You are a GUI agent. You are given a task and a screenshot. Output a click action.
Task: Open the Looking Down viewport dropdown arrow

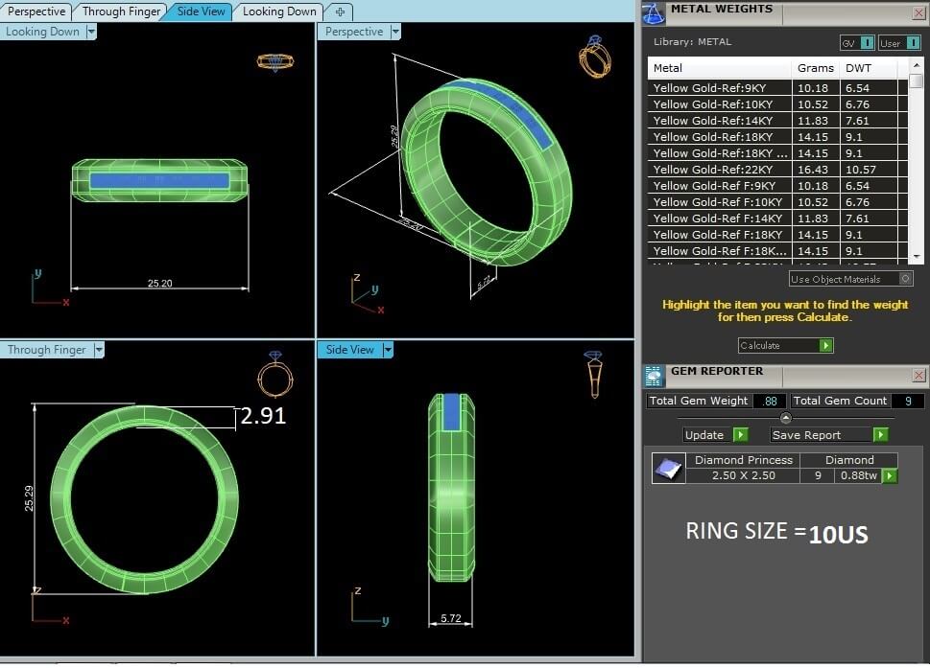tap(91, 32)
